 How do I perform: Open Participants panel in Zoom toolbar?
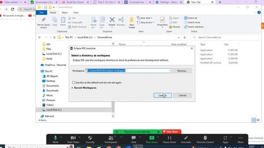pos(111,139)
